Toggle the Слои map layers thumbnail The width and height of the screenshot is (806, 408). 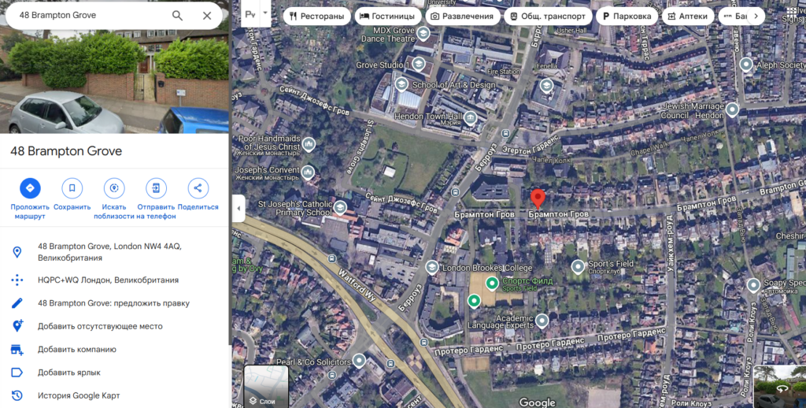(x=266, y=387)
